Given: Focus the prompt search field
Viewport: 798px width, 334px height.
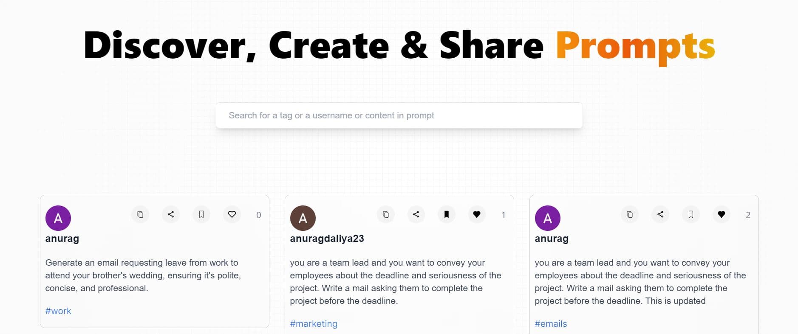Looking at the screenshot, I should click(399, 115).
